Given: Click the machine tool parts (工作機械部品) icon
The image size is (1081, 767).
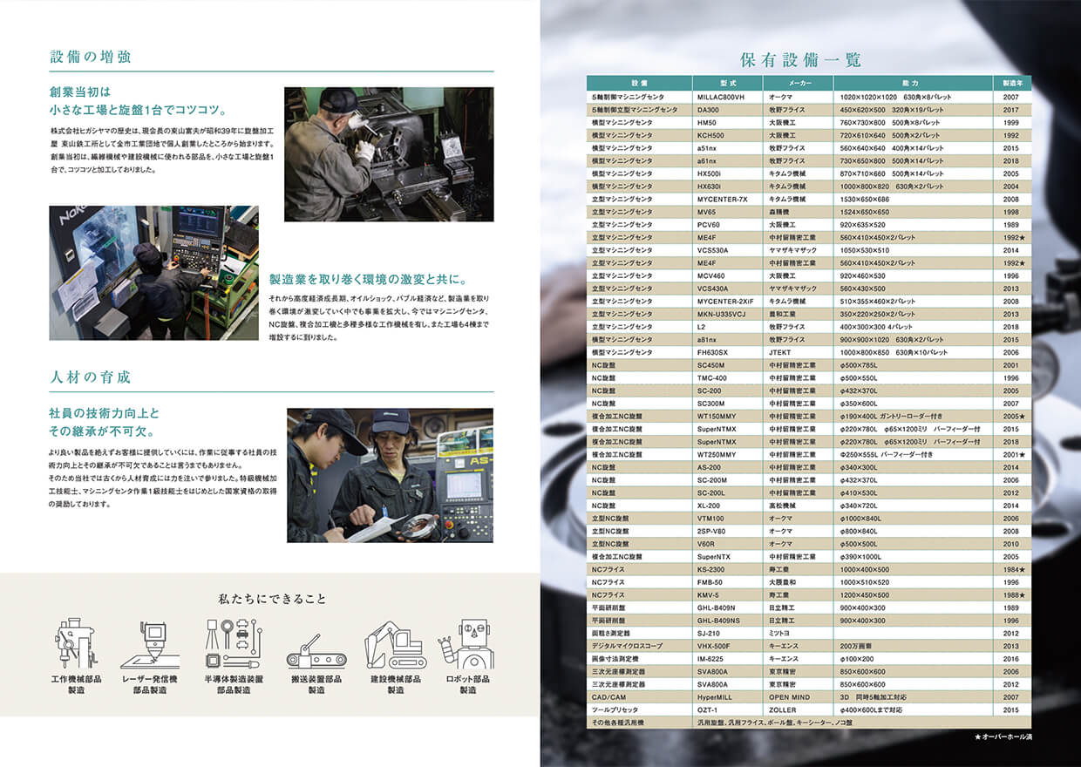Looking at the screenshot, I should pyautogui.click(x=76, y=645).
